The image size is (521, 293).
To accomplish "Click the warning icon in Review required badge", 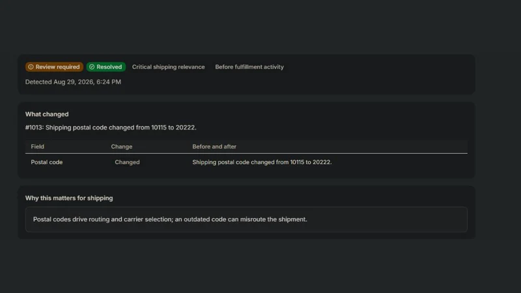I will pyautogui.click(x=31, y=67).
